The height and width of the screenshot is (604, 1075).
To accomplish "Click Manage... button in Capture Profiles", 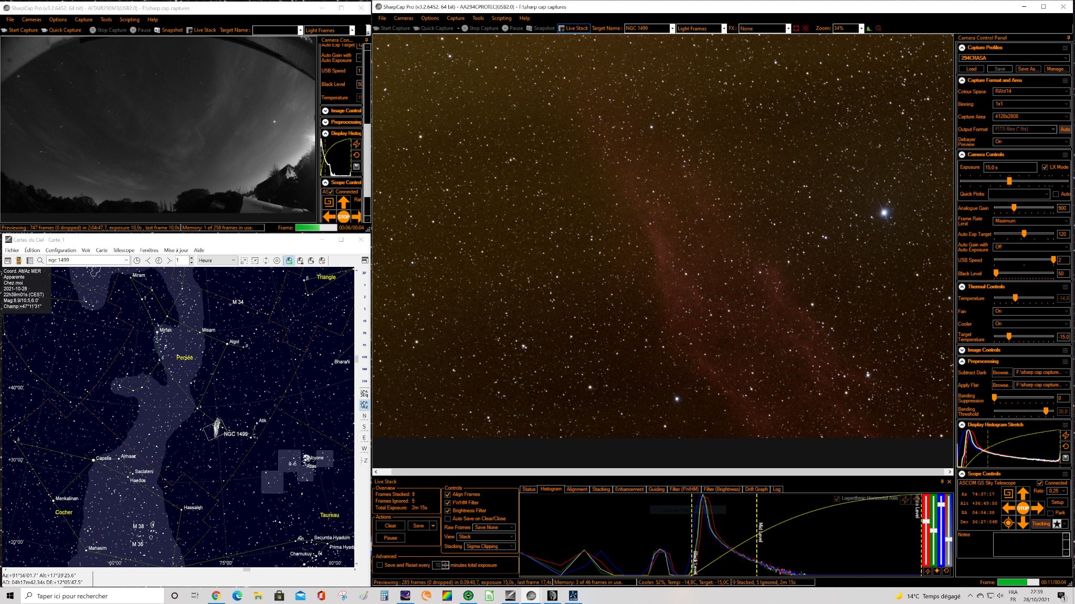I will [x=1056, y=69].
